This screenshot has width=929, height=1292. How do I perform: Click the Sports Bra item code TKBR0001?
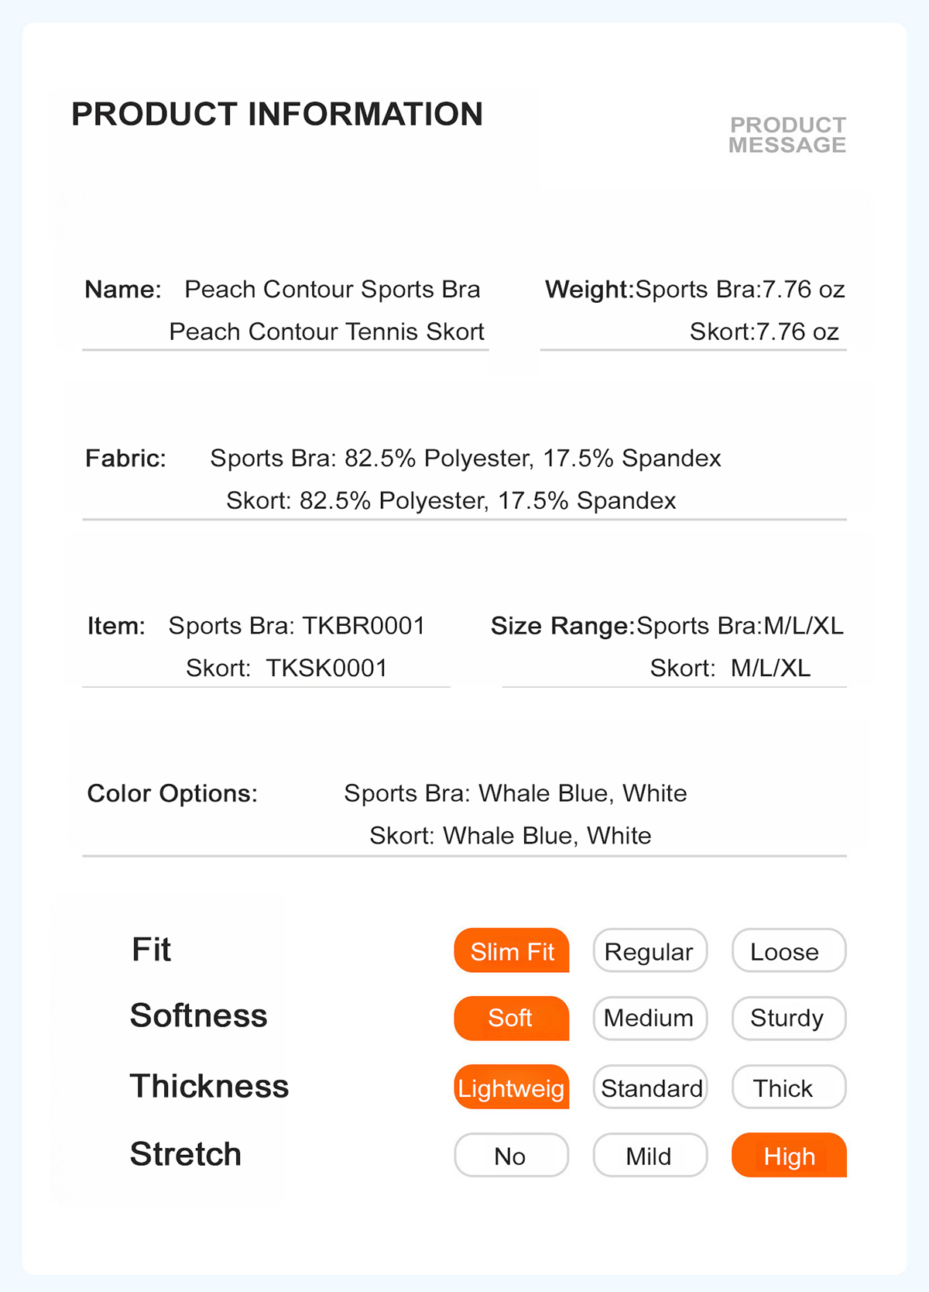click(364, 625)
